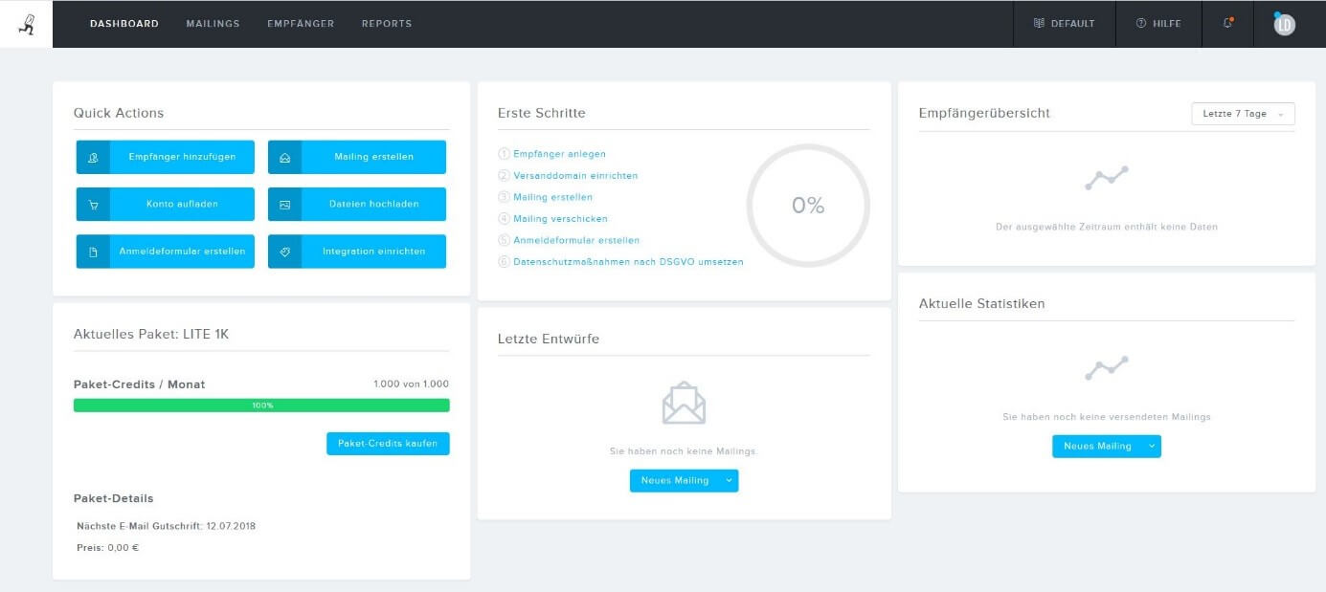
Task: Expand the Letzte 7 Tage dropdown
Action: point(1242,113)
